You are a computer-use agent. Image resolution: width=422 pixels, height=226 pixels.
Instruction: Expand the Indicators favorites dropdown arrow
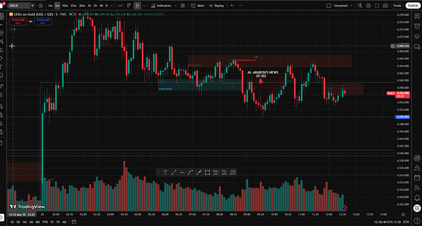pos(176,5)
